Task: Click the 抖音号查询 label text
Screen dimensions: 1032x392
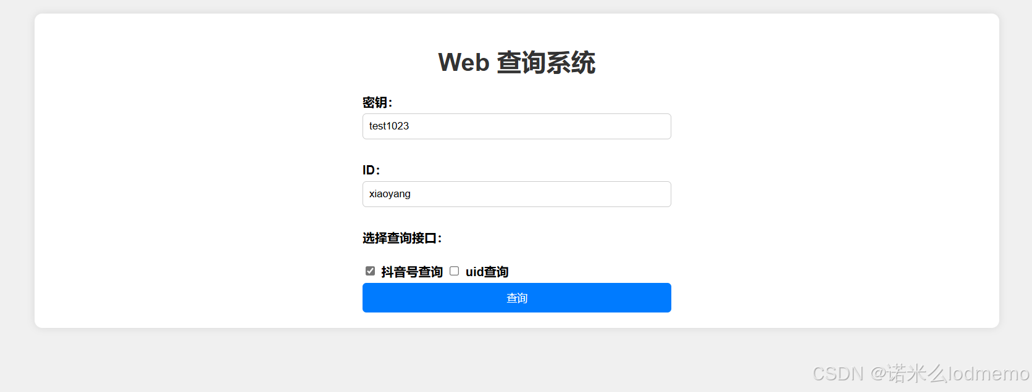Action: (x=412, y=272)
